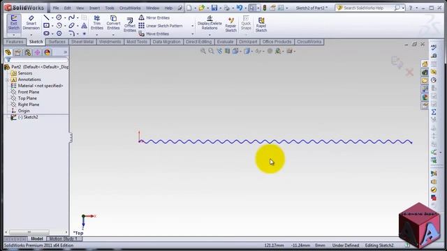
Task: Open the Insert menu
Action: (94, 8)
